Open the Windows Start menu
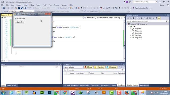This screenshot has height=95, width=170. (x=3, y=93)
